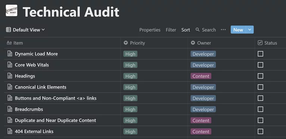Open the three-dots more options menu
The height and width of the screenshot is (139, 286).
(223, 30)
